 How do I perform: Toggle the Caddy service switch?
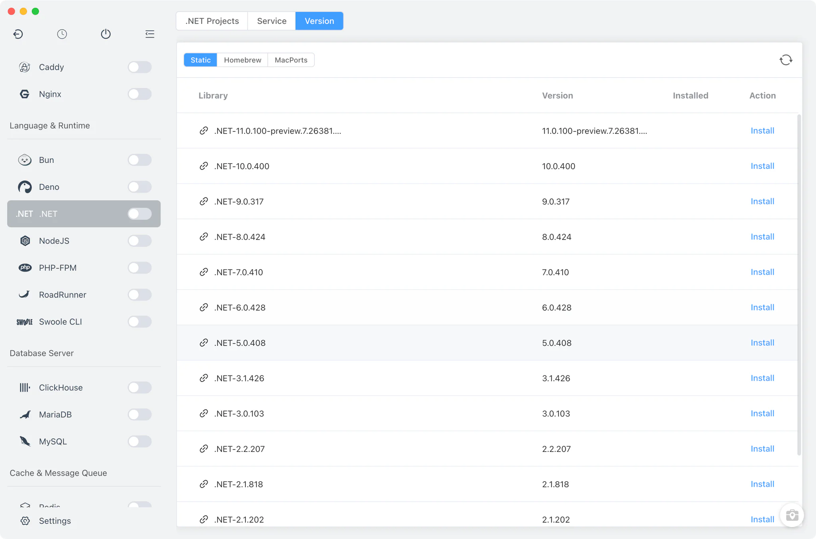[x=139, y=67]
